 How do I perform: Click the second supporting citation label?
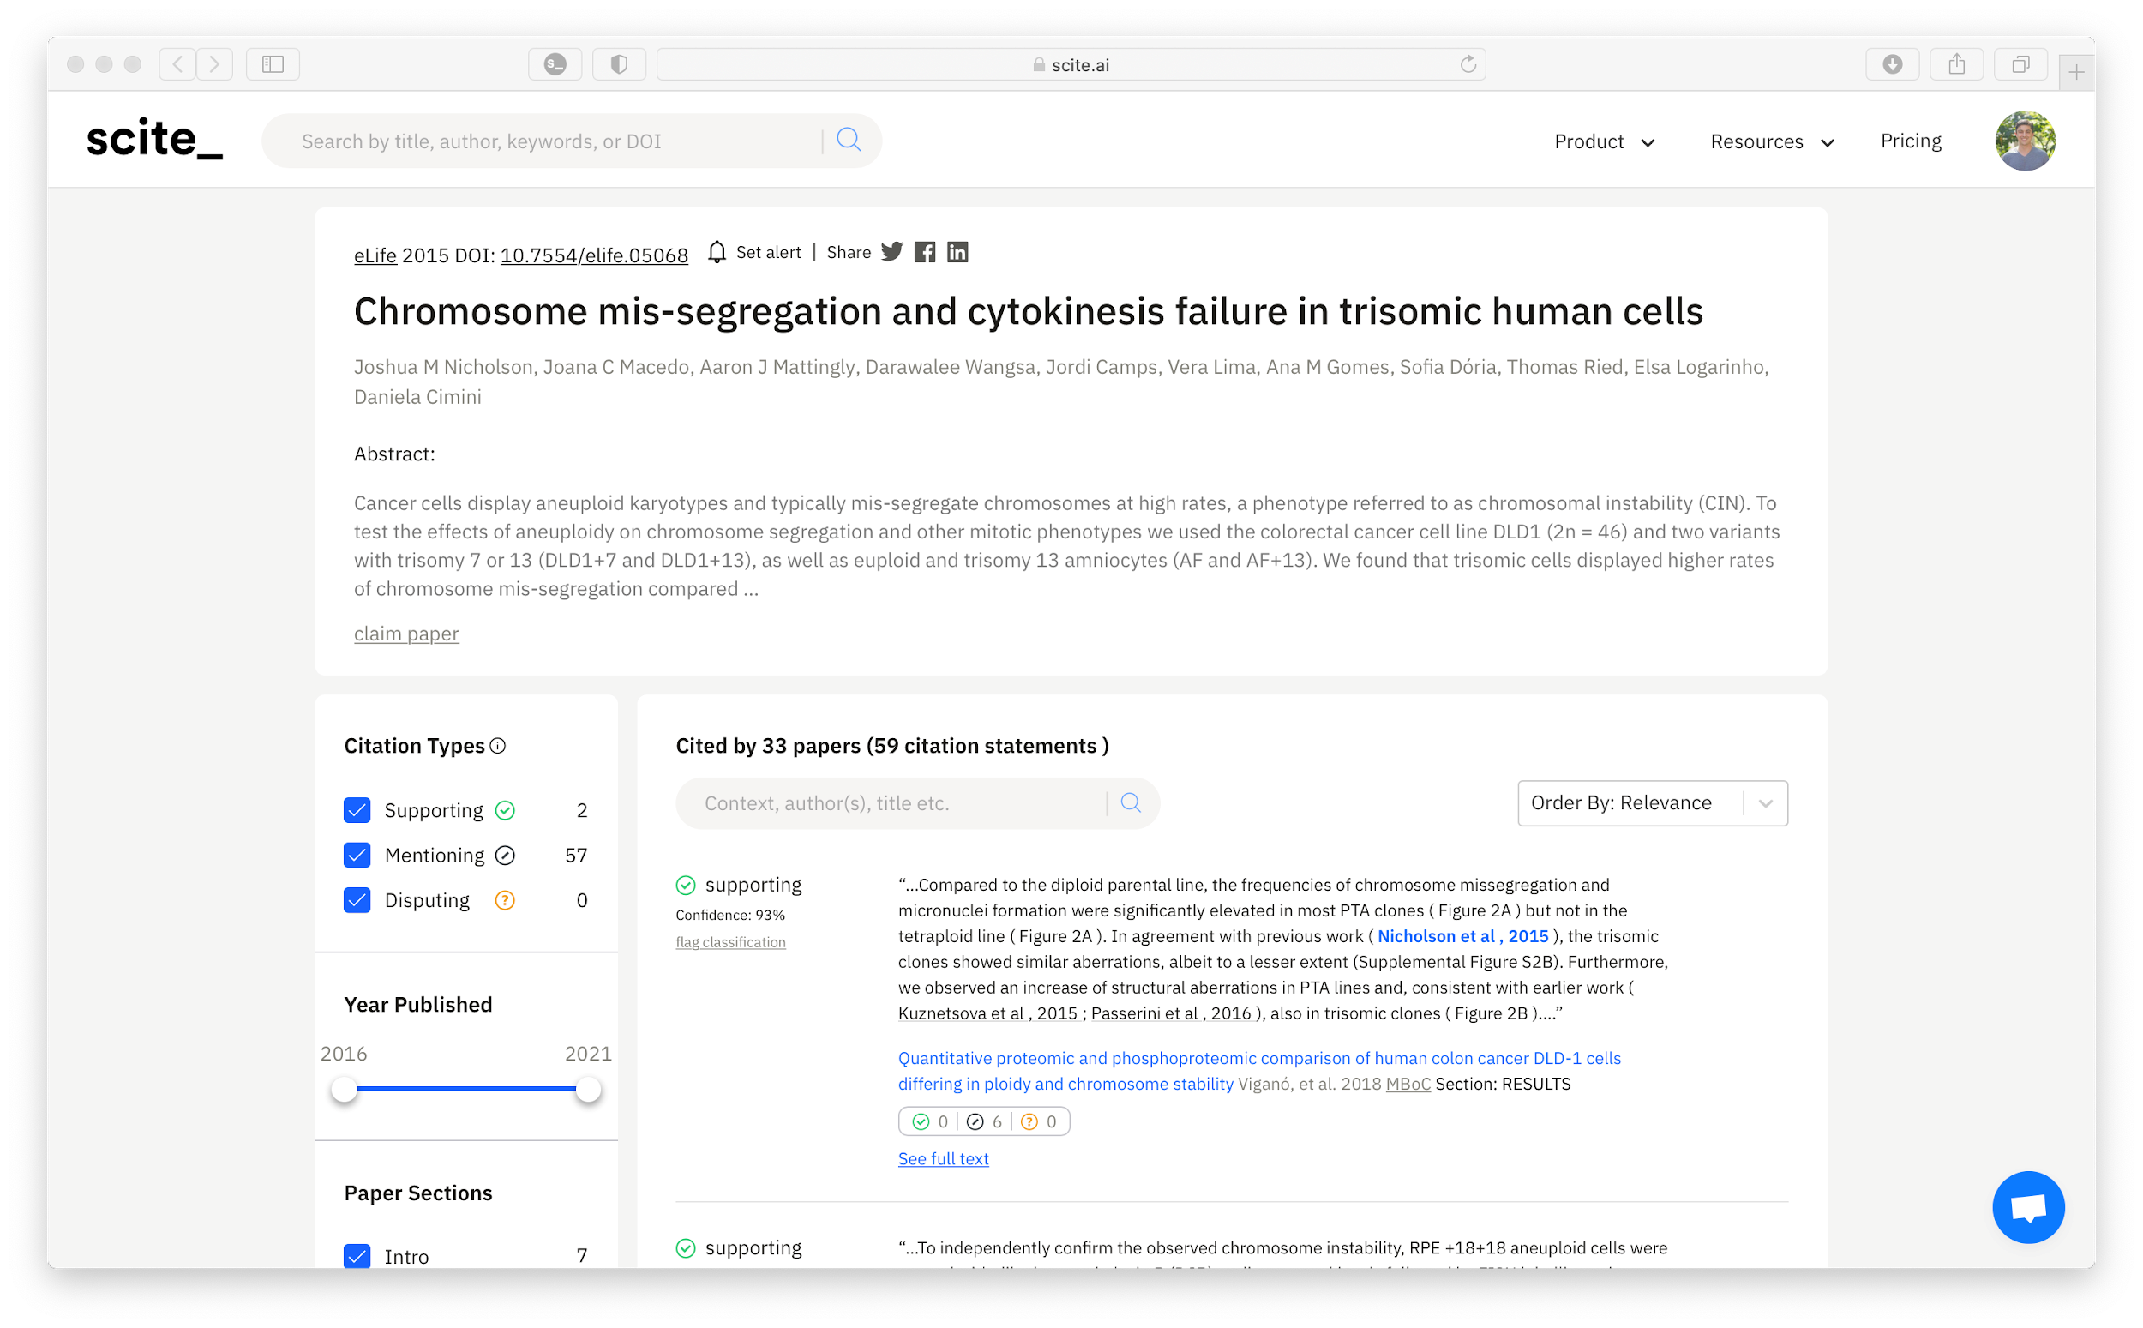coord(753,1247)
